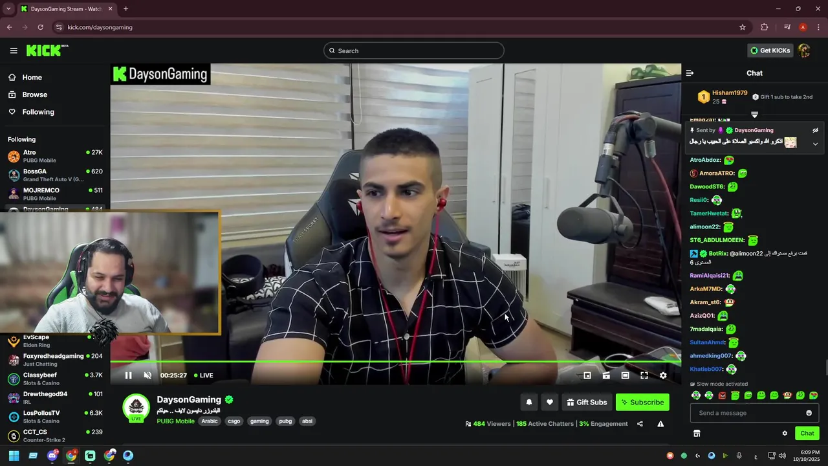
Task: Bookmark this page star icon
Action: pyautogui.click(x=743, y=27)
